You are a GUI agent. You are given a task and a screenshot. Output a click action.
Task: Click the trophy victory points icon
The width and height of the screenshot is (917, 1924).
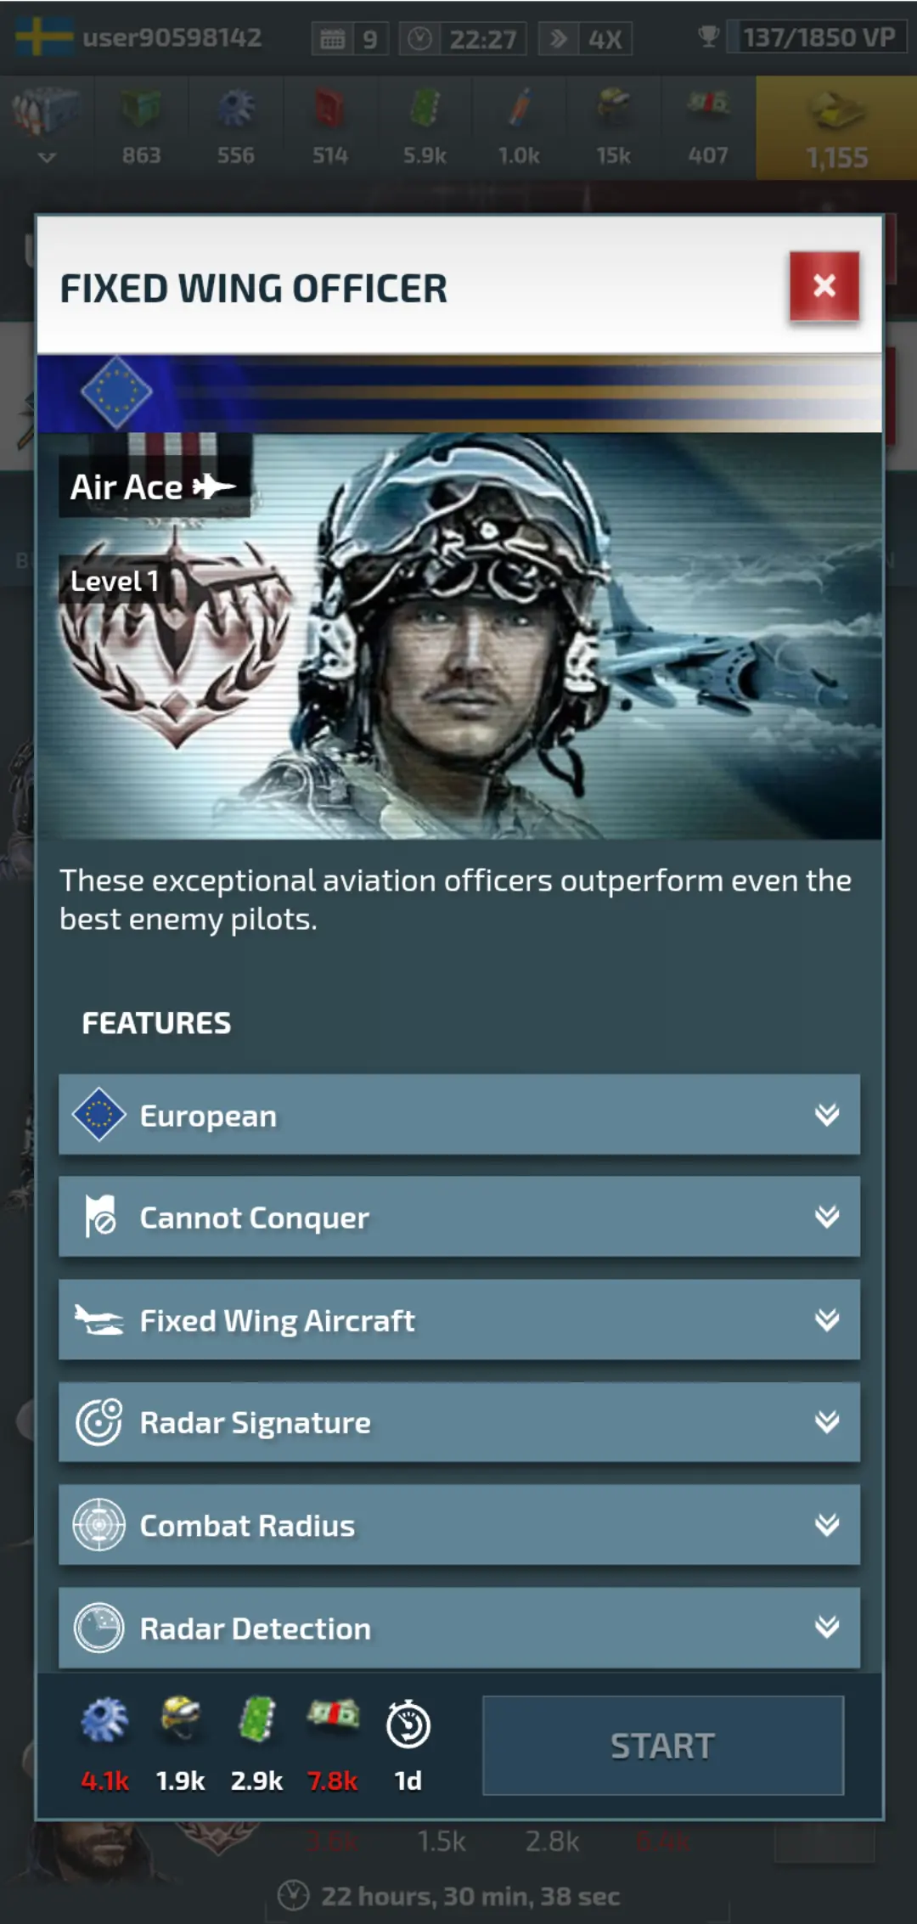pos(708,37)
